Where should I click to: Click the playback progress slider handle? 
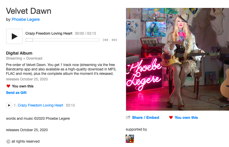click(x=29, y=40)
